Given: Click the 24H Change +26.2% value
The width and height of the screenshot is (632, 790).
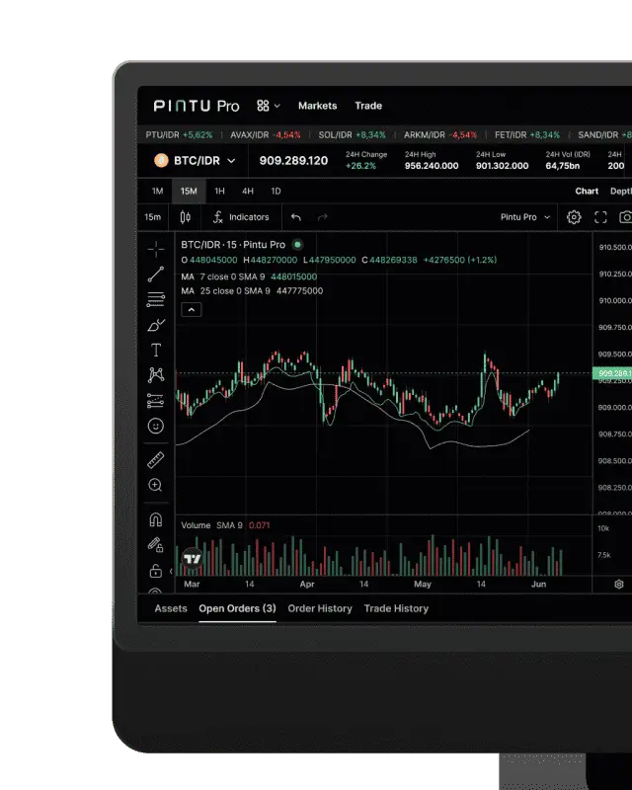Looking at the screenshot, I should (360, 166).
